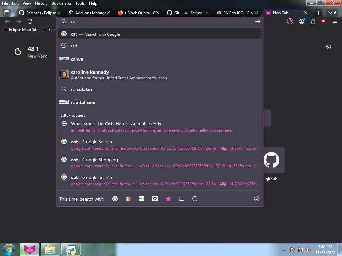Select the caroline kennedy suggestion
This screenshot has height=256, width=342.
160,75
